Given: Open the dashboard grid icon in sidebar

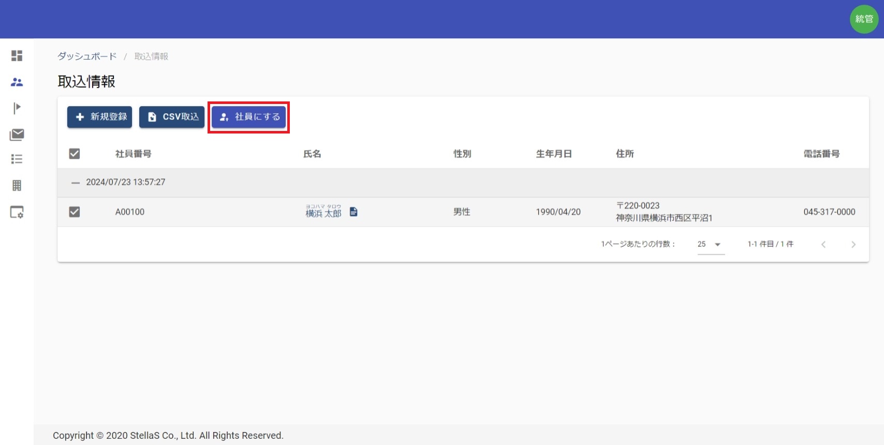Looking at the screenshot, I should point(17,55).
